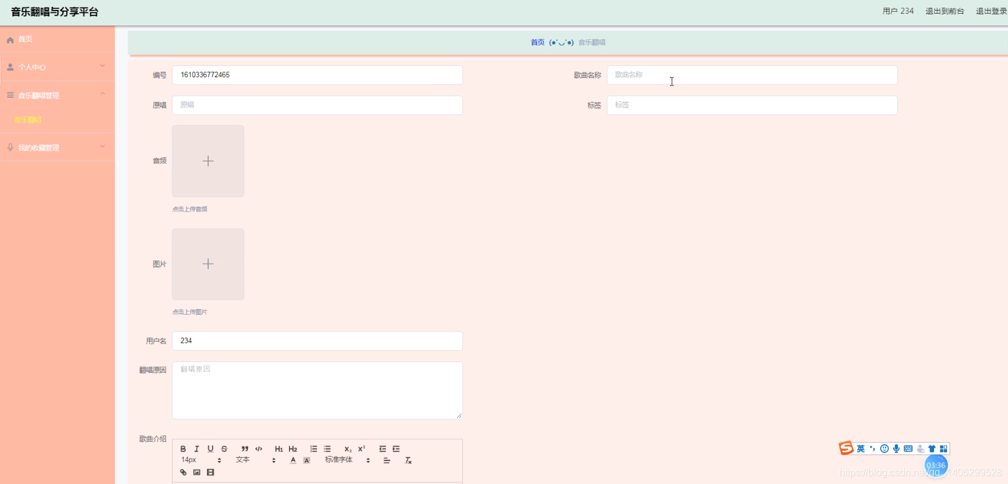Create a bulleted list
The height and width of the screenshot is (484, 1008).
point(328,449)
